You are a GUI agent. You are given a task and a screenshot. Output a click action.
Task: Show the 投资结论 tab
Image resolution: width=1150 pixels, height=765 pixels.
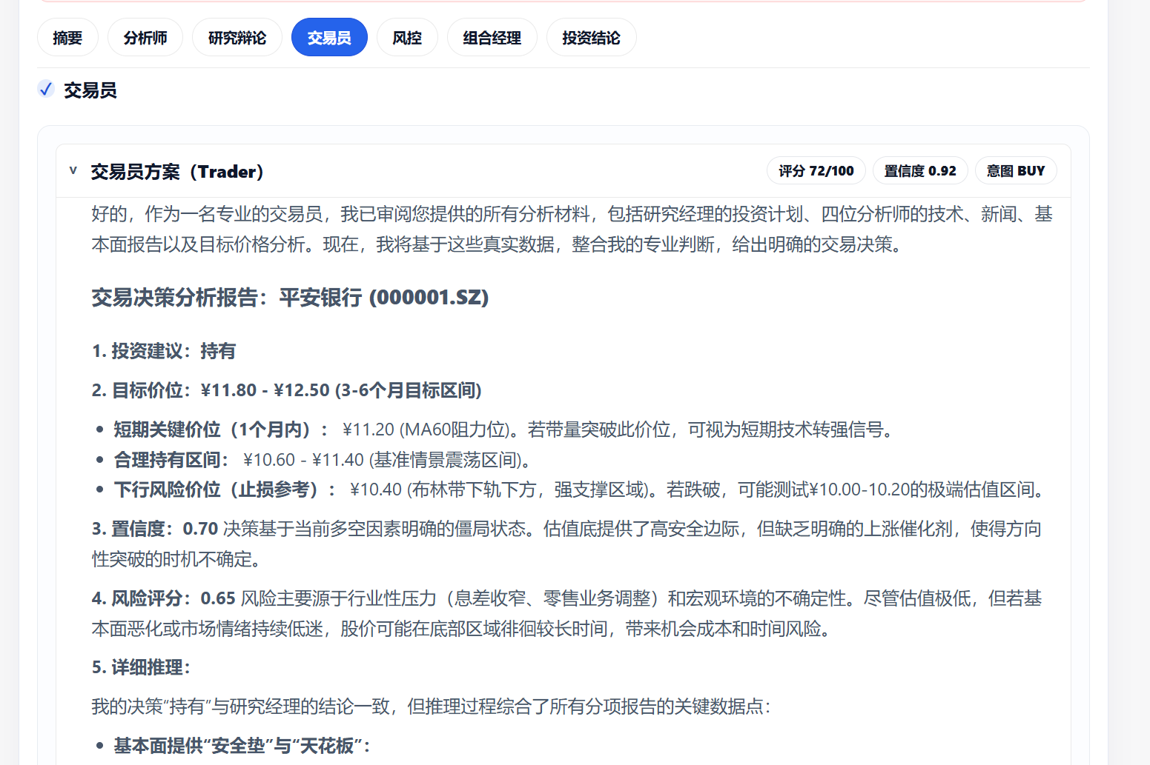click(x=591, y=37)
